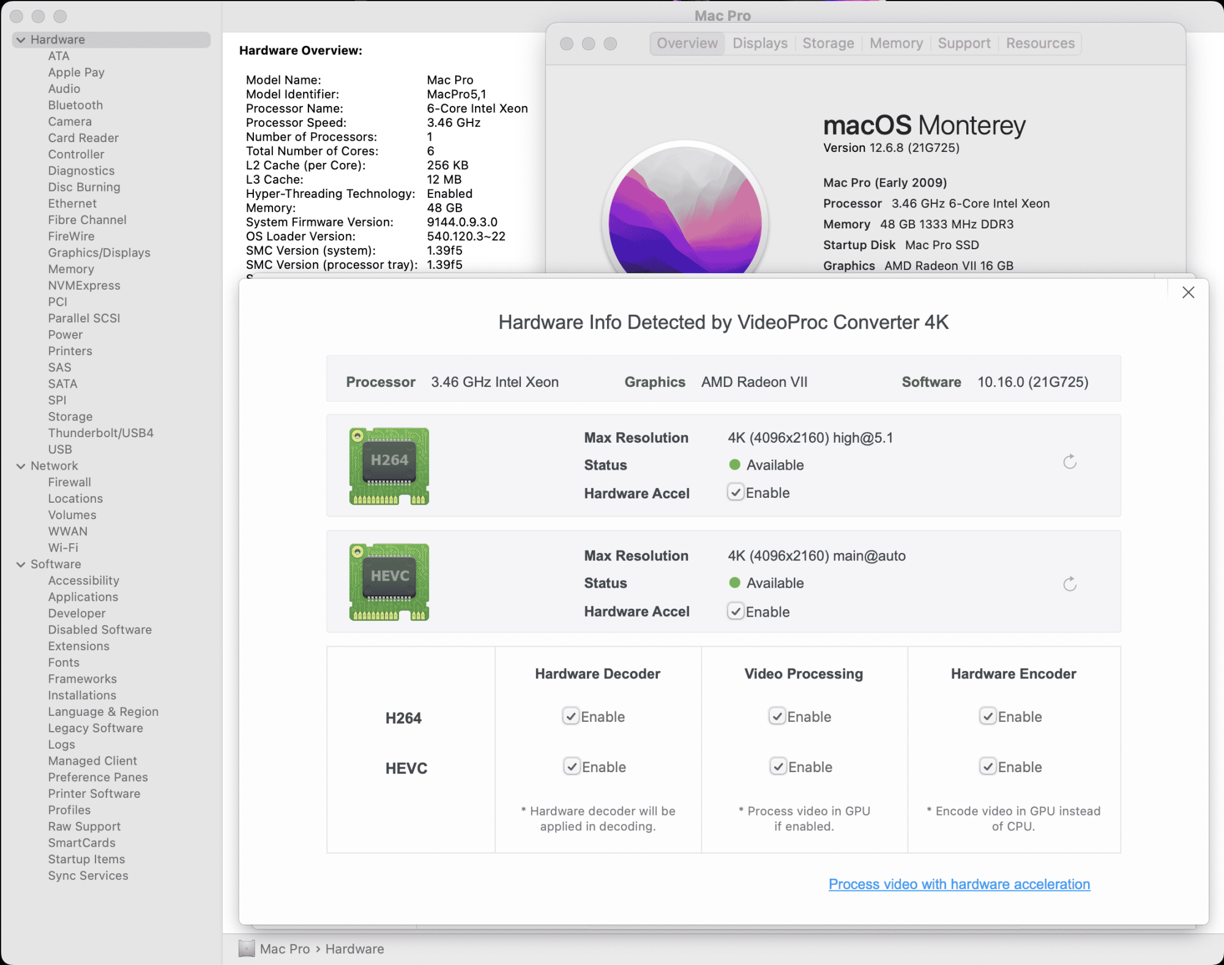Select the Memory tab in About This Mac

[x=894, y=43]
